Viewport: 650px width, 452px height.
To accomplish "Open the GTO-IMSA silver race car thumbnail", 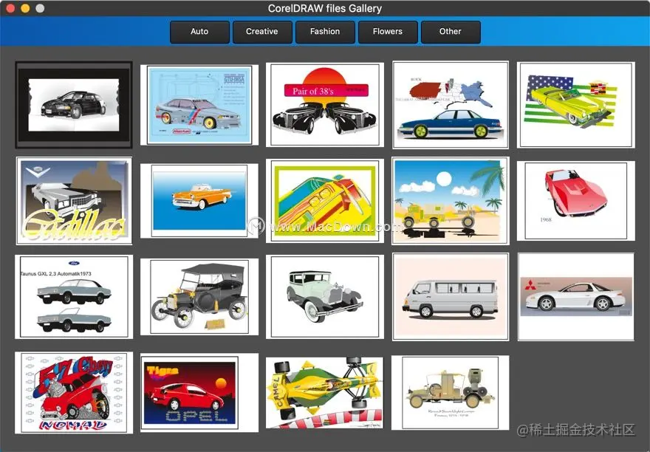I will (199, 105).
